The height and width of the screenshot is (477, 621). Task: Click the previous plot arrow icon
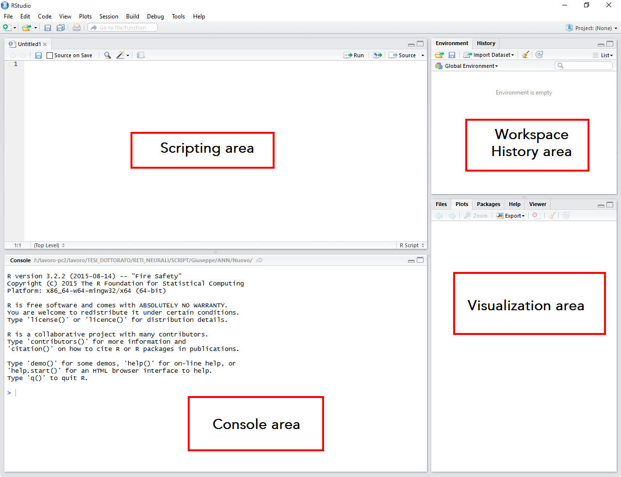pyautogui.click(x=439, y=216)
